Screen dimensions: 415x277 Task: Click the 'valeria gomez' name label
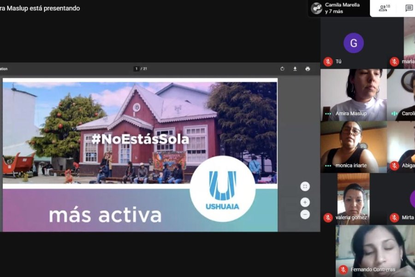point(351,217)
